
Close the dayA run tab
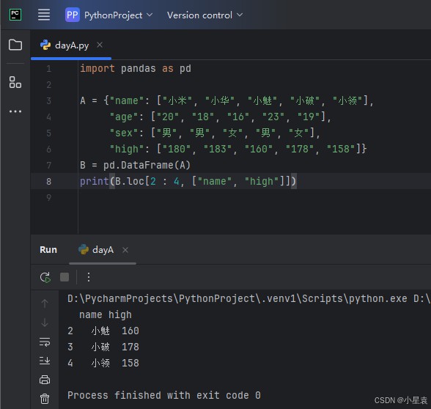(125, 250)
